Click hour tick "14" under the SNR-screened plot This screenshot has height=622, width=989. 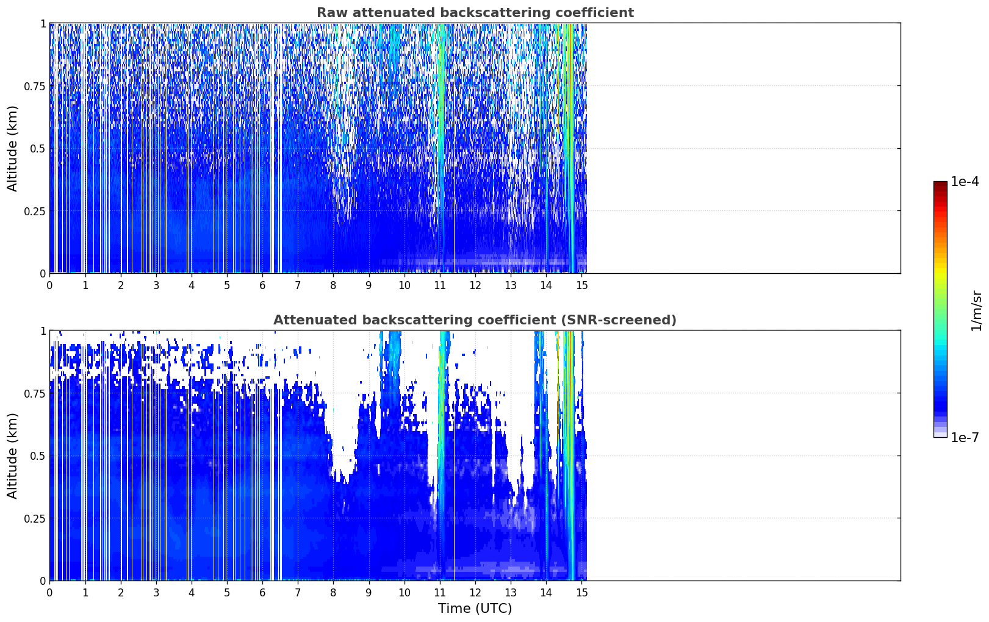click(546, 592)
